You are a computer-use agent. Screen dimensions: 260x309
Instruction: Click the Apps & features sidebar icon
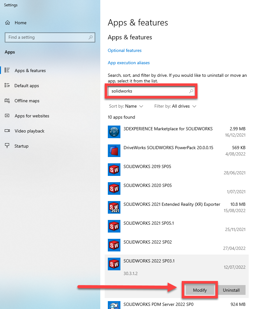point(7,70)
